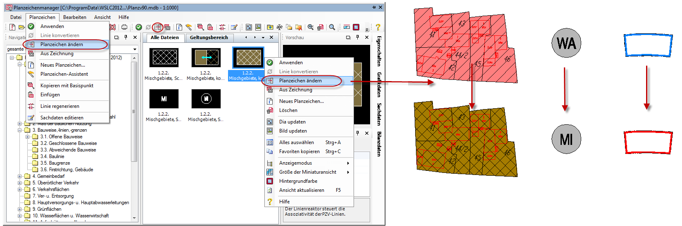
Task: Click the Linie regenerieren toolbar icon
Action: point(222,27)
